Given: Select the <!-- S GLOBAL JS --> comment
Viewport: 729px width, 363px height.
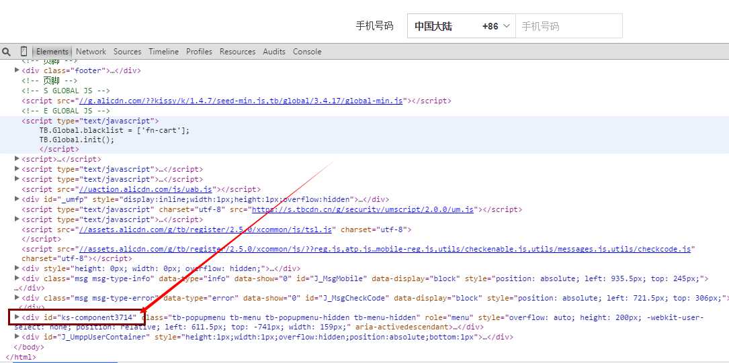Looking at the screenshot, I should click(66, 91).
